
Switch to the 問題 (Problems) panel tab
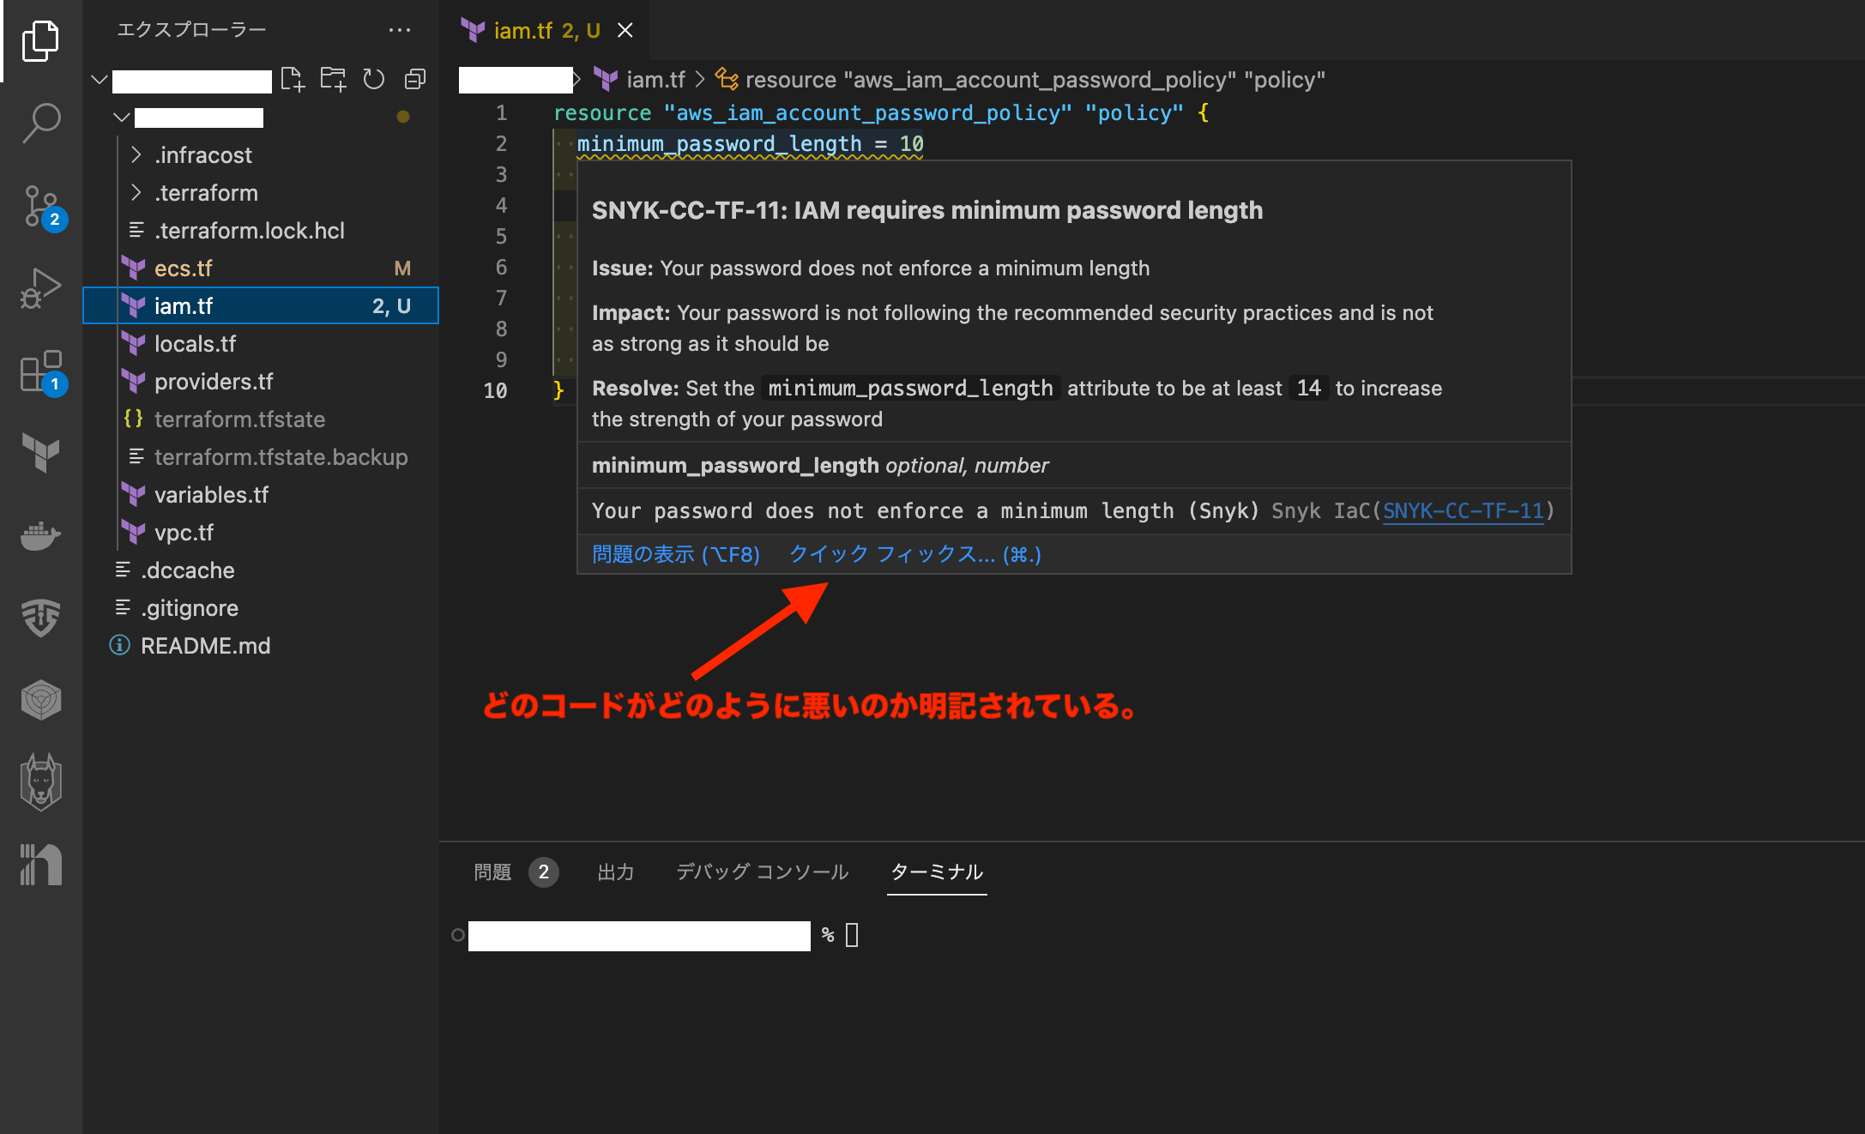click(516, 872)
